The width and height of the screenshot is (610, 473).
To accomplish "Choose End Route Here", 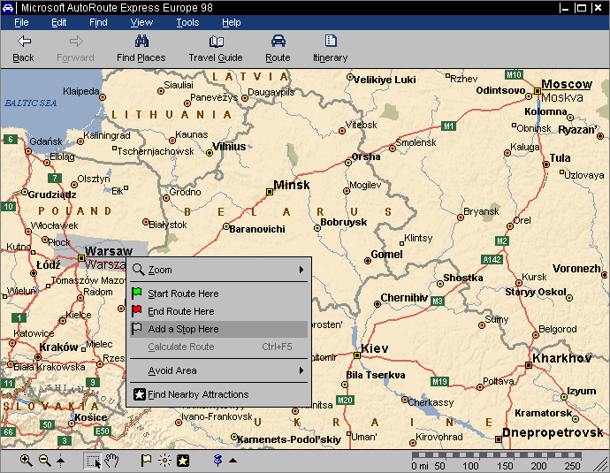I will point(218,311).
